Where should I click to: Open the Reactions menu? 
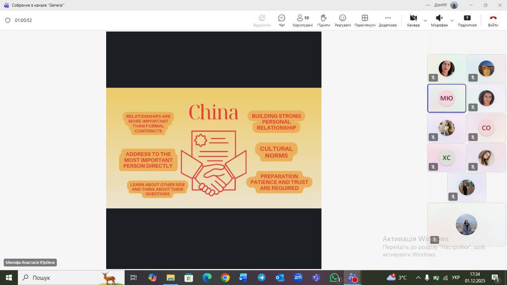(x=343, y=20)
